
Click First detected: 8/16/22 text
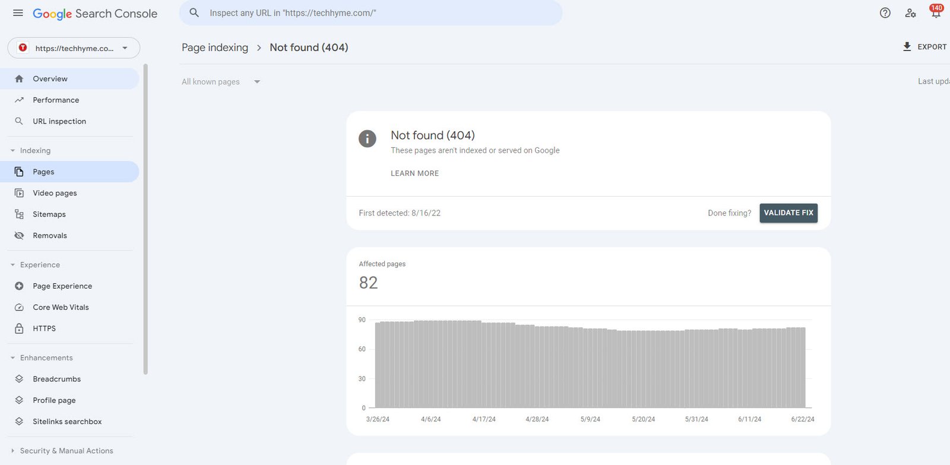click(400, 213)
